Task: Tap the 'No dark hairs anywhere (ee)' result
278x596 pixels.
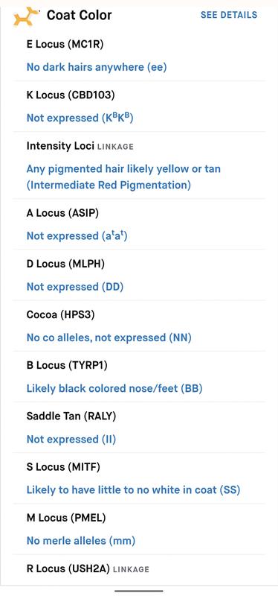Action: point(97,67)
